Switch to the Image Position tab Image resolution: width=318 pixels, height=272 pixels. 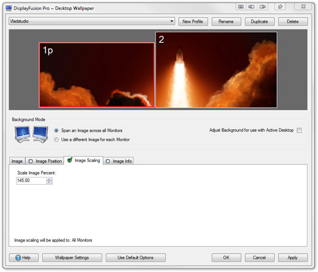tap(45, 161)
